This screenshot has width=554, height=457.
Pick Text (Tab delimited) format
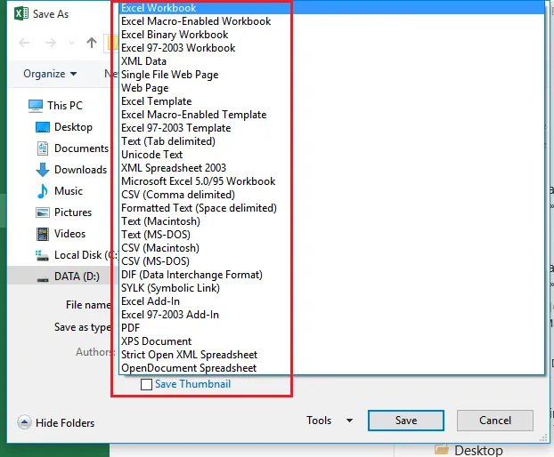pos(331,141)
